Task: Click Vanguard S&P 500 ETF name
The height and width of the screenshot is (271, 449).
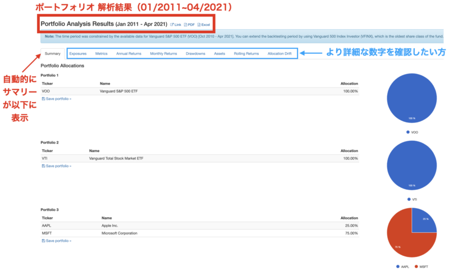Action: click(118, 91)
